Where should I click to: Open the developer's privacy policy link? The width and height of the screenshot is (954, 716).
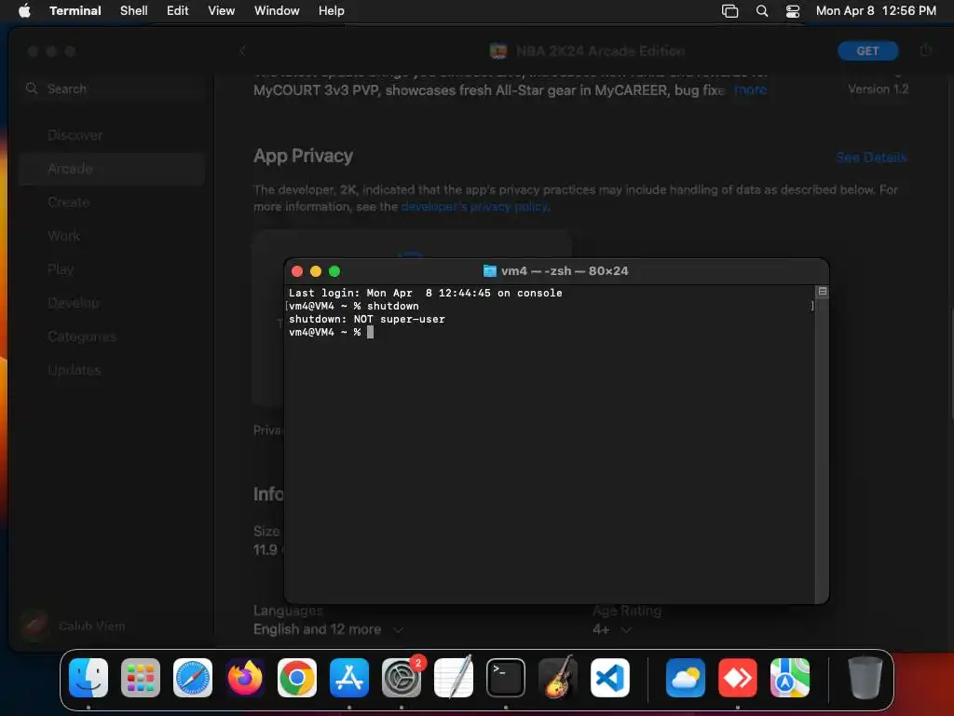click(x=474, y=206)
